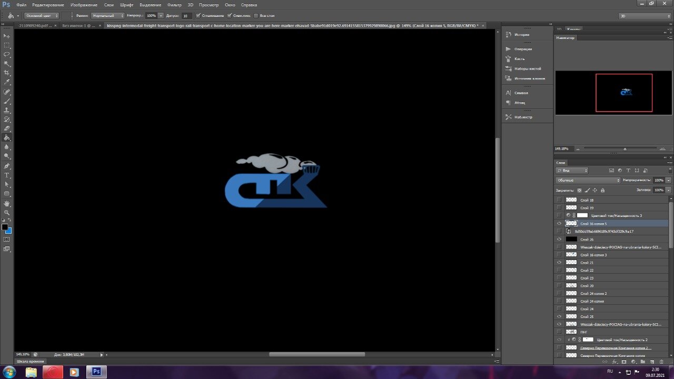Image resolution: width=674 pixels, height=379 pixels.
Task: Lock transparent pixels icon in Layers panel
Action: 580,190
